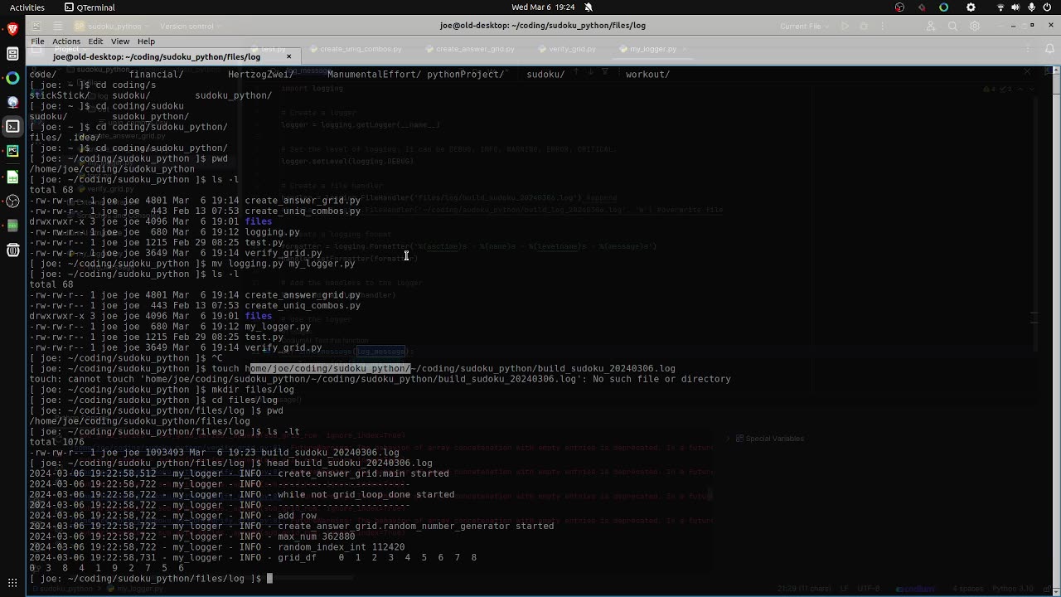Open the Actions menu in QTerminal
Screen dimensions: 1061x597
[66, 41]
